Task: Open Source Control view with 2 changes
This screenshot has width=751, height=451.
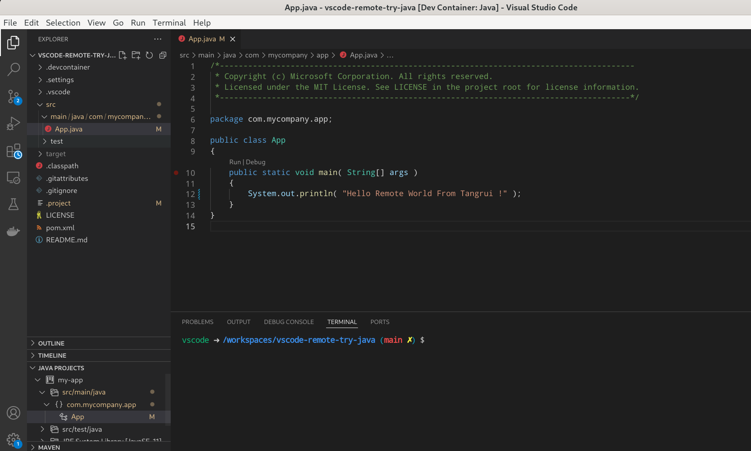Action: pos(13,96)
